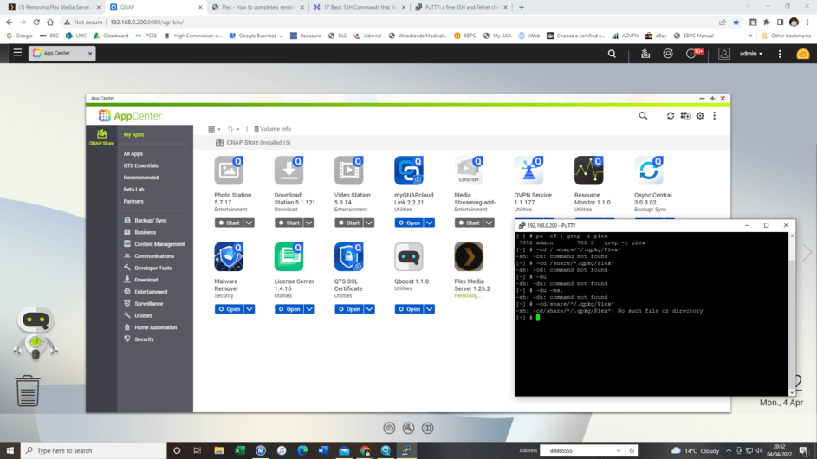
Task: Open the QTS main menu hamburger
Action: pos(17,53)
